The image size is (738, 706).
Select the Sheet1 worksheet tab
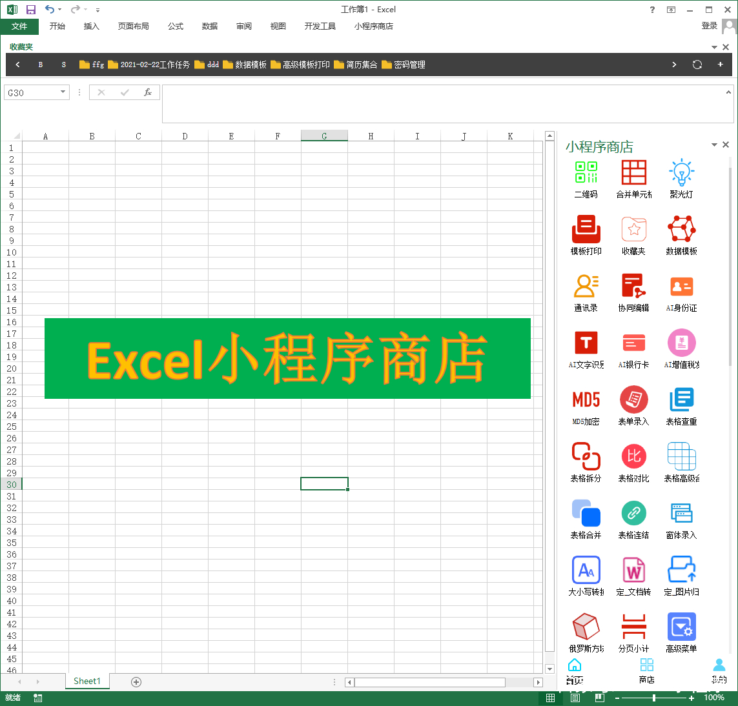point(87,681)
